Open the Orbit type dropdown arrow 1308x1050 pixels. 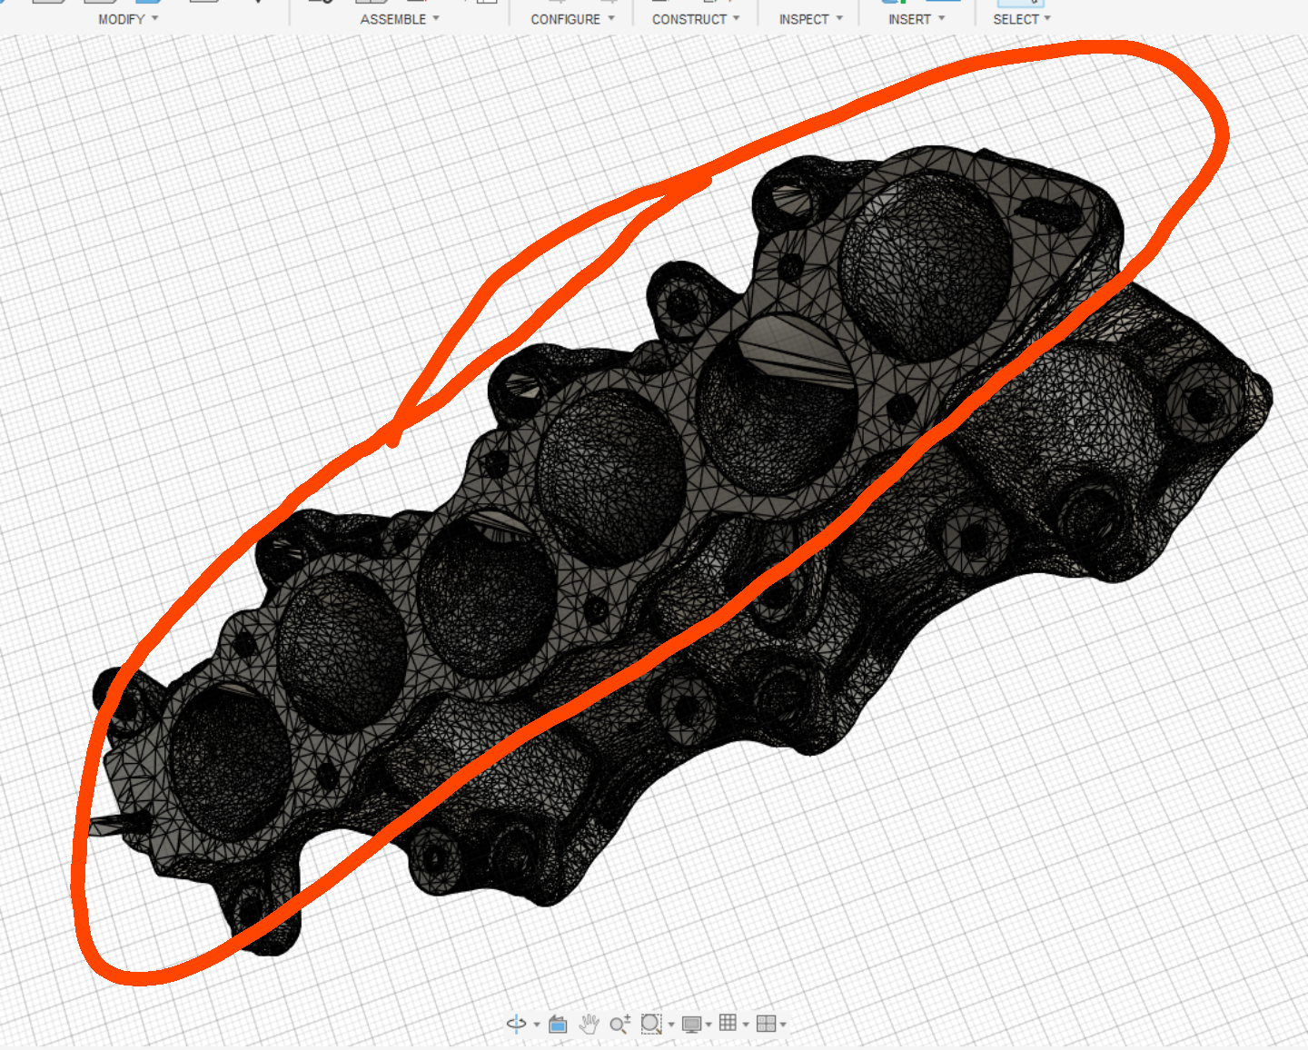coord(537,1025)
